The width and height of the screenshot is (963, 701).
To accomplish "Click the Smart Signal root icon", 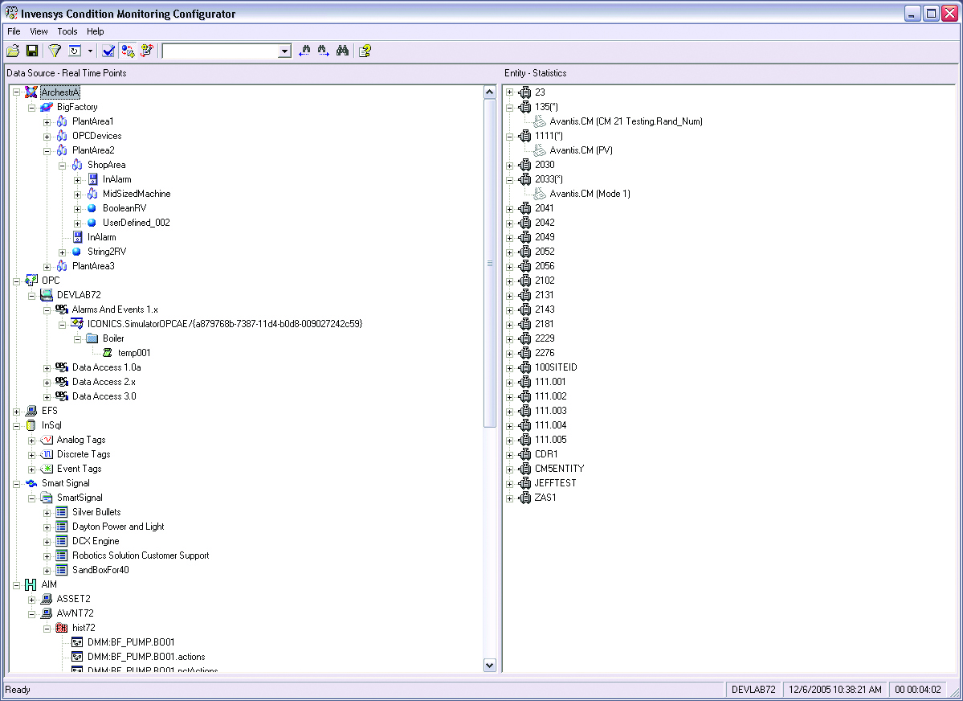I will click(31, 483).
